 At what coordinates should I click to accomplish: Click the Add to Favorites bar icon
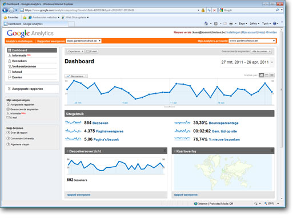25,18
